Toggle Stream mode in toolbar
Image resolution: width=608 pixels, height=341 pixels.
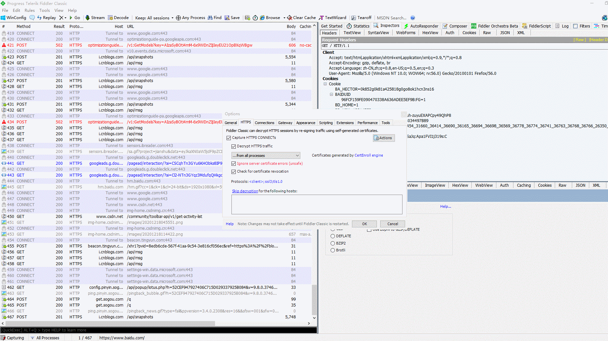pos(95,18)
